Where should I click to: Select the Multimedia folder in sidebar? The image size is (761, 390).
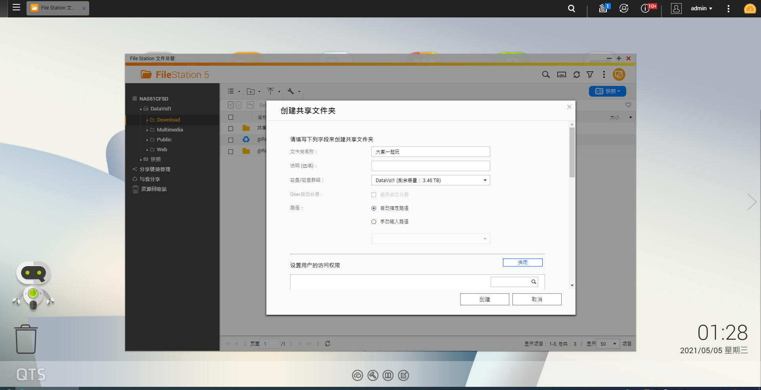tap(170, 129)
